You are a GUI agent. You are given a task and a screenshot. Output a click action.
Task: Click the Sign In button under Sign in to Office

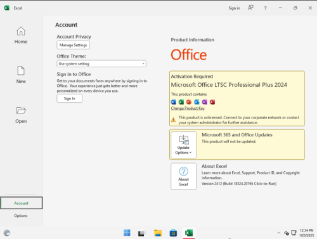pyautogui.click(x=69, y=98)
